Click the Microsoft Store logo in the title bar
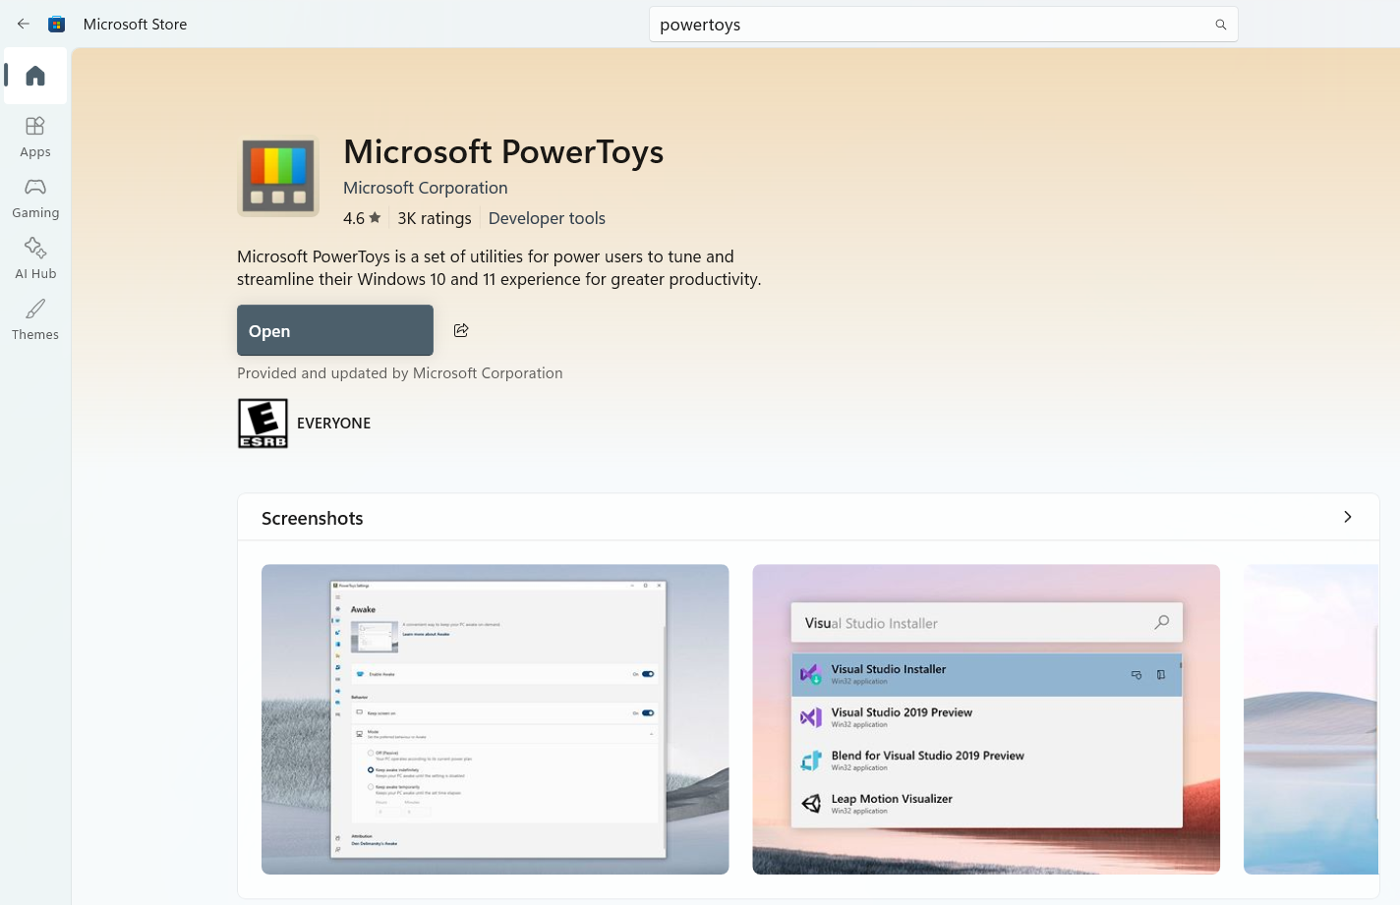Viewport: 1400px width, 905px height. pyautogui.click(x=57, y=24)
